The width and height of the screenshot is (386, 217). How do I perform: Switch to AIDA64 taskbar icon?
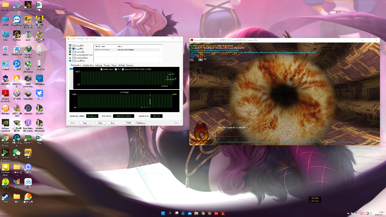pos(216,213)
